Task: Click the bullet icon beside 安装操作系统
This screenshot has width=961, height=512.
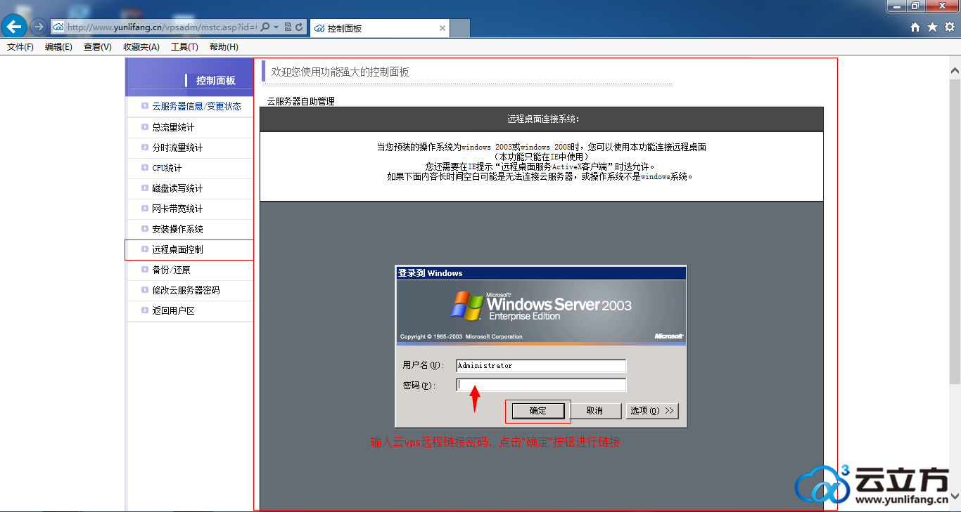Action: [x=144, y=229]
